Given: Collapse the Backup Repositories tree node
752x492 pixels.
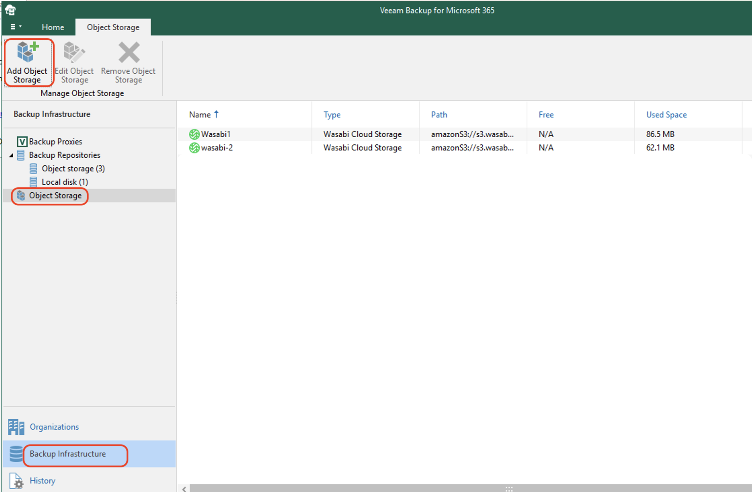Looking at the screenshot, I should [11, 155].
